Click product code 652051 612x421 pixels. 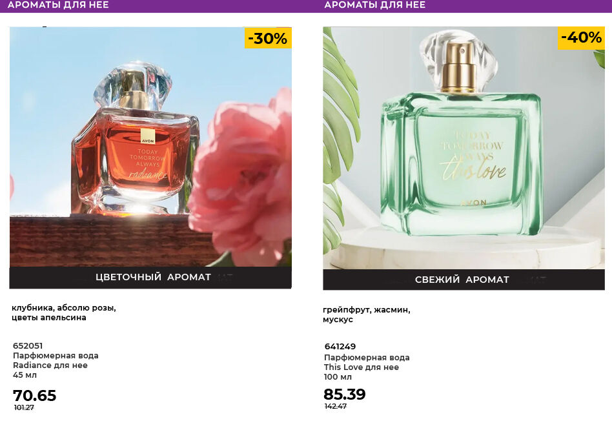pos(28,345)
